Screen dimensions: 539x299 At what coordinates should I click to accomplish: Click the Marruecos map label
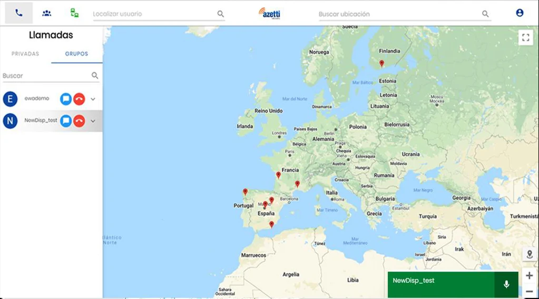coord(253,255)
